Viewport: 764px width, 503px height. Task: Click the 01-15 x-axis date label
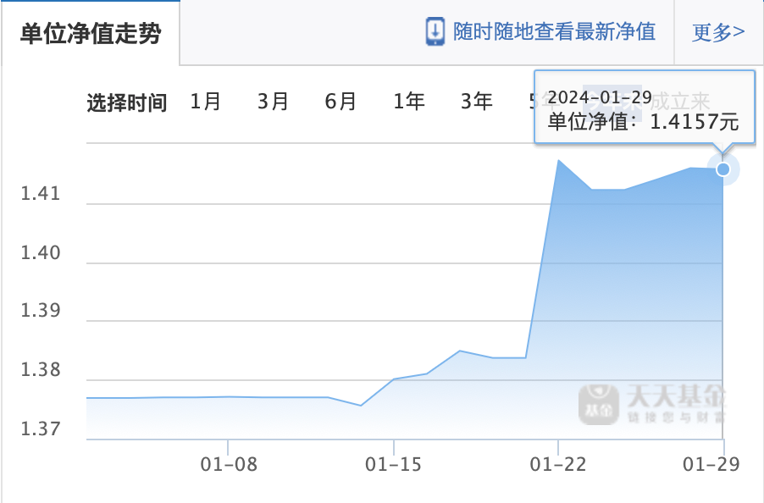coord(393,464)
